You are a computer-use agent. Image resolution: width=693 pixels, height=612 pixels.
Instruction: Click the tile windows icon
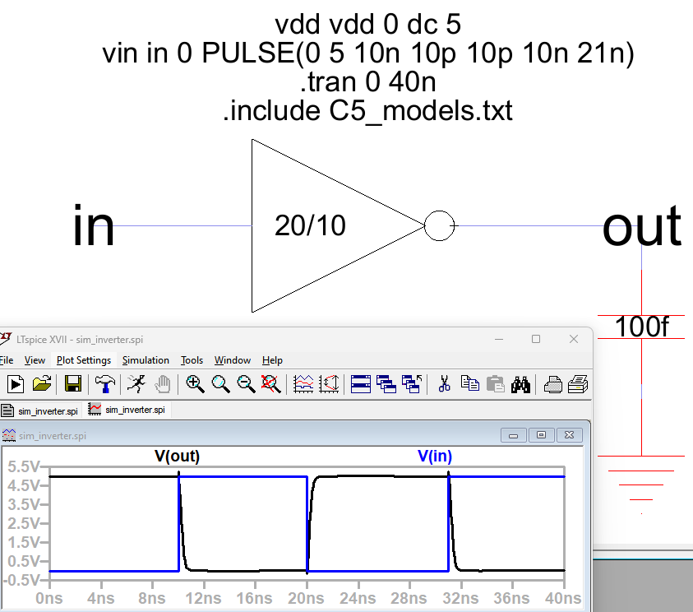360,383
